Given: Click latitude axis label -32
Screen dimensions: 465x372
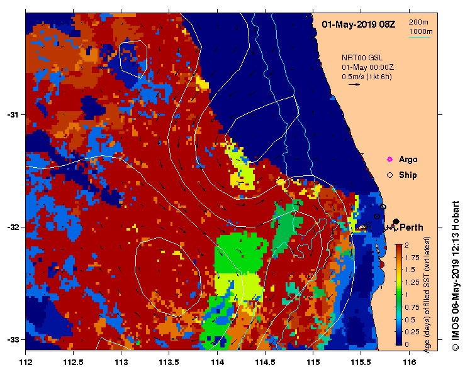Looking at the screenshot, I should pyautogui.click(x=13, y=227).
